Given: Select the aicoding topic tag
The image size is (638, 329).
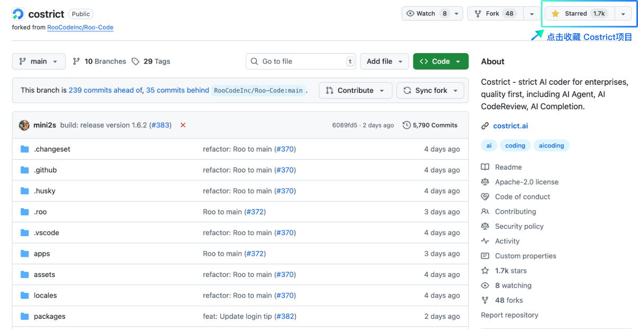Looking at the screenshot, I should (x=551, y=145).
